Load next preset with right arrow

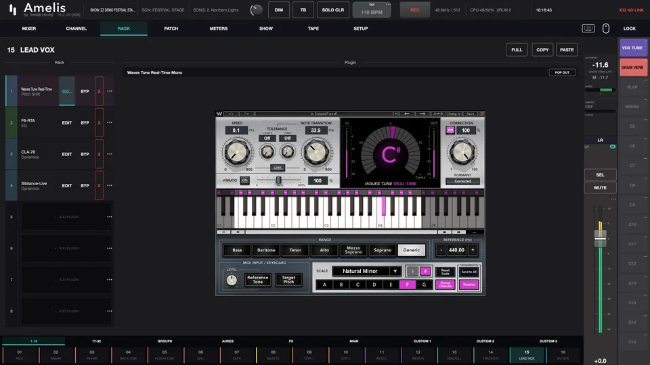[422, 114]
